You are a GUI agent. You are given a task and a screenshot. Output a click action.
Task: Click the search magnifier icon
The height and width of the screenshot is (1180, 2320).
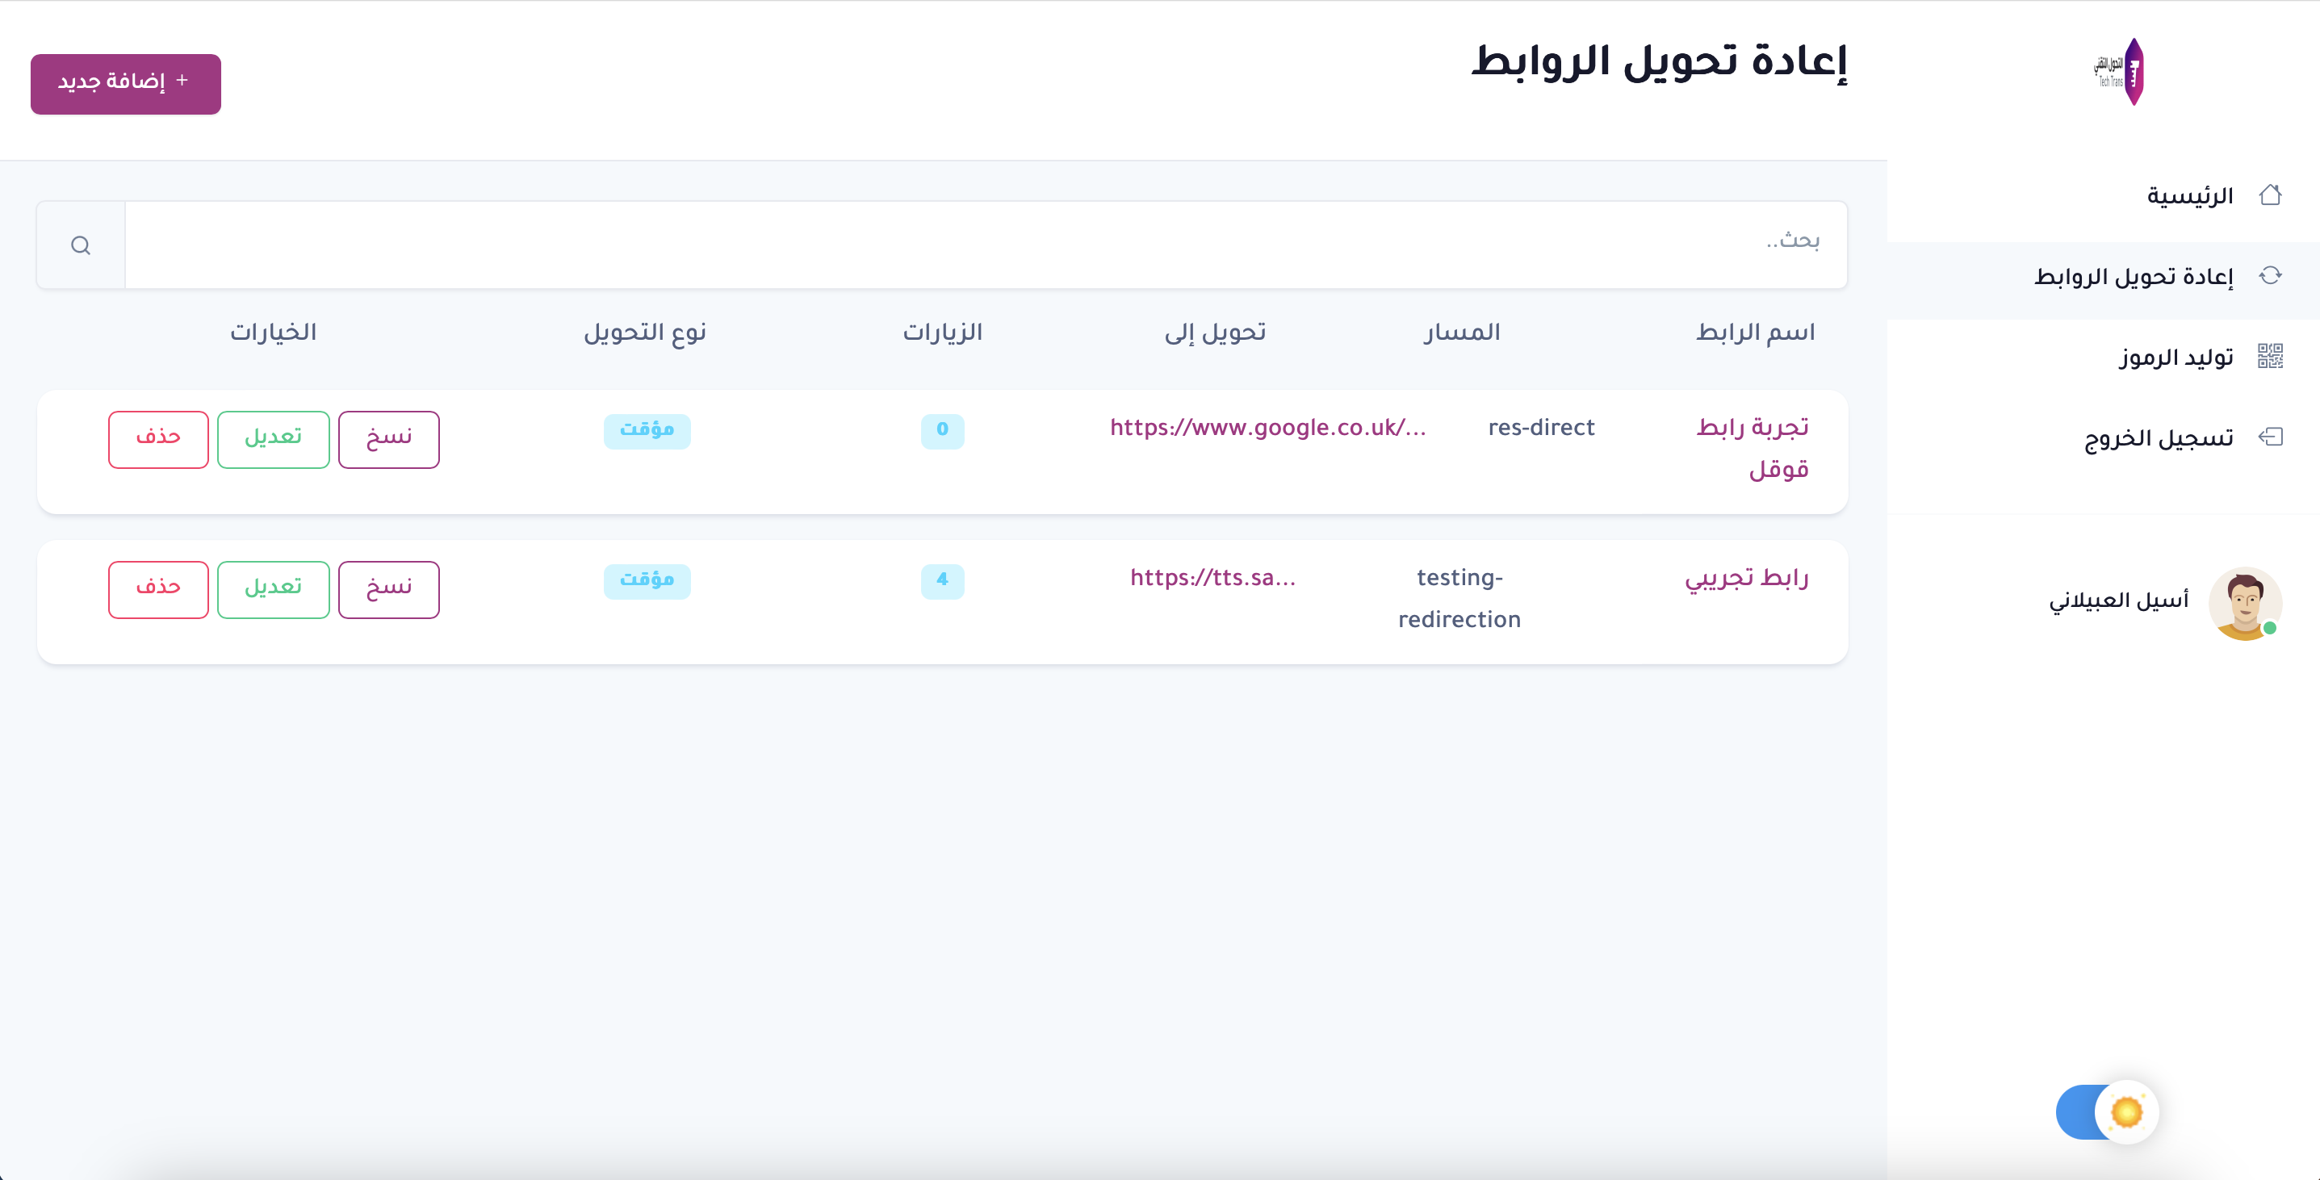(x=81, y=245)
